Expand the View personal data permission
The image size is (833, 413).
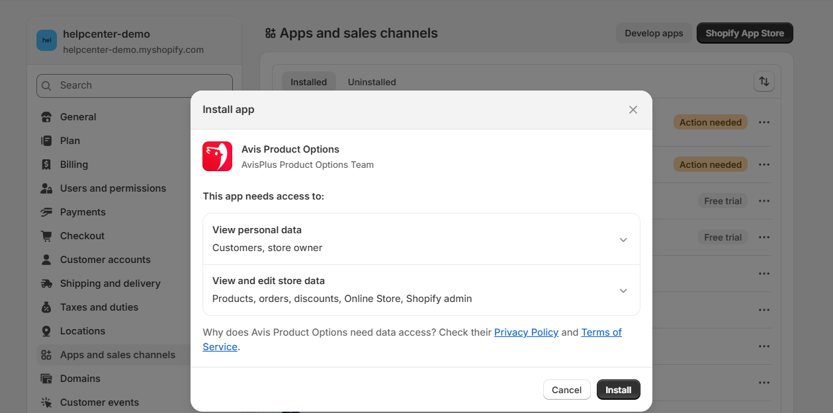pos(623,239)
